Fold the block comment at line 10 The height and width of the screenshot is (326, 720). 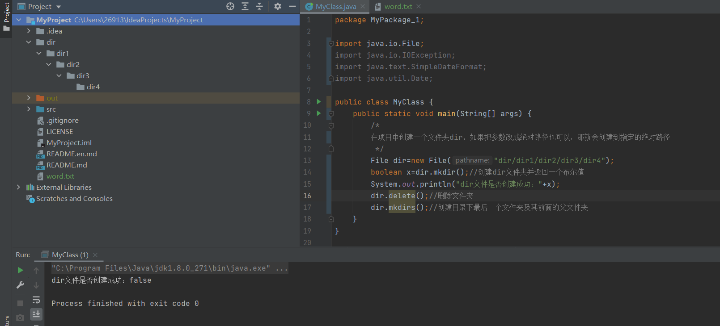point(331,125)
